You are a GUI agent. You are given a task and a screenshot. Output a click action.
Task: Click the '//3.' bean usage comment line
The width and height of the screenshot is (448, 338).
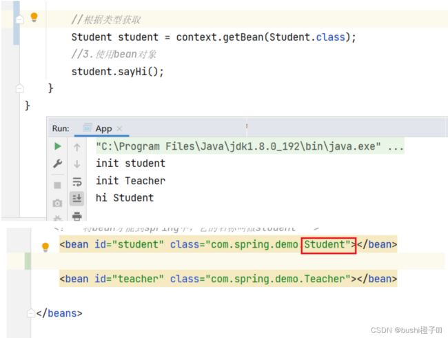(114, 54)
